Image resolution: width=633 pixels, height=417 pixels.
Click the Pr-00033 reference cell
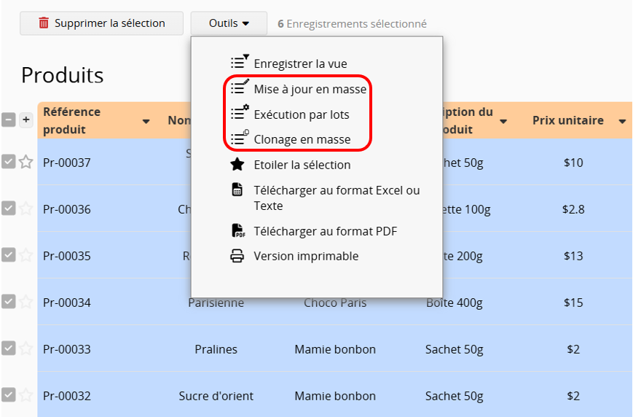coord(67,349)
